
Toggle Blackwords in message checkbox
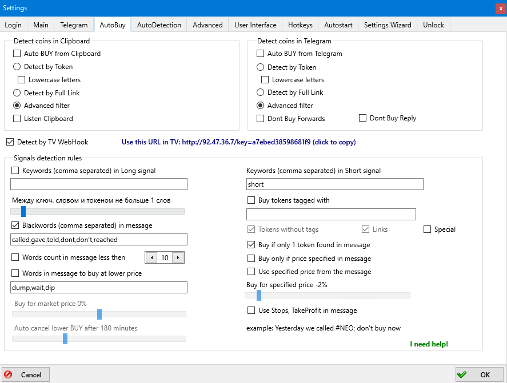15,225
